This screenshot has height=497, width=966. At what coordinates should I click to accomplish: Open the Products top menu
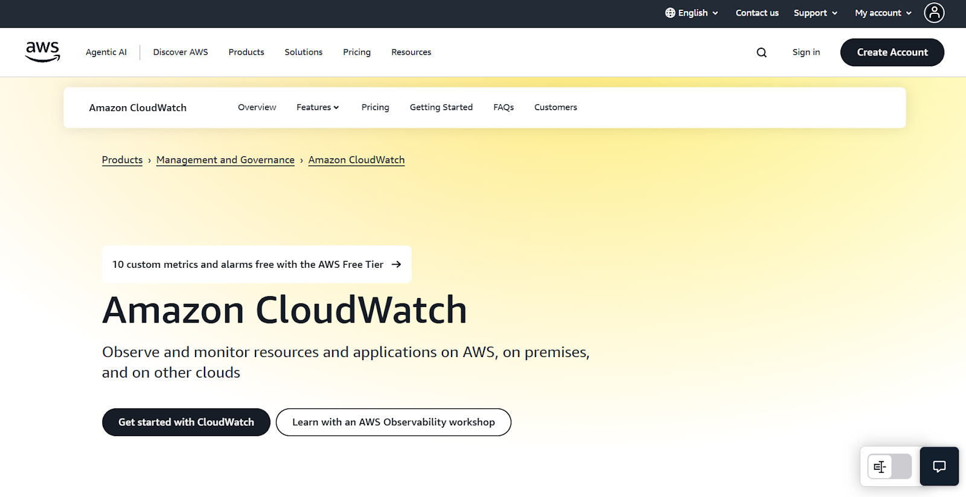point(246,52)
